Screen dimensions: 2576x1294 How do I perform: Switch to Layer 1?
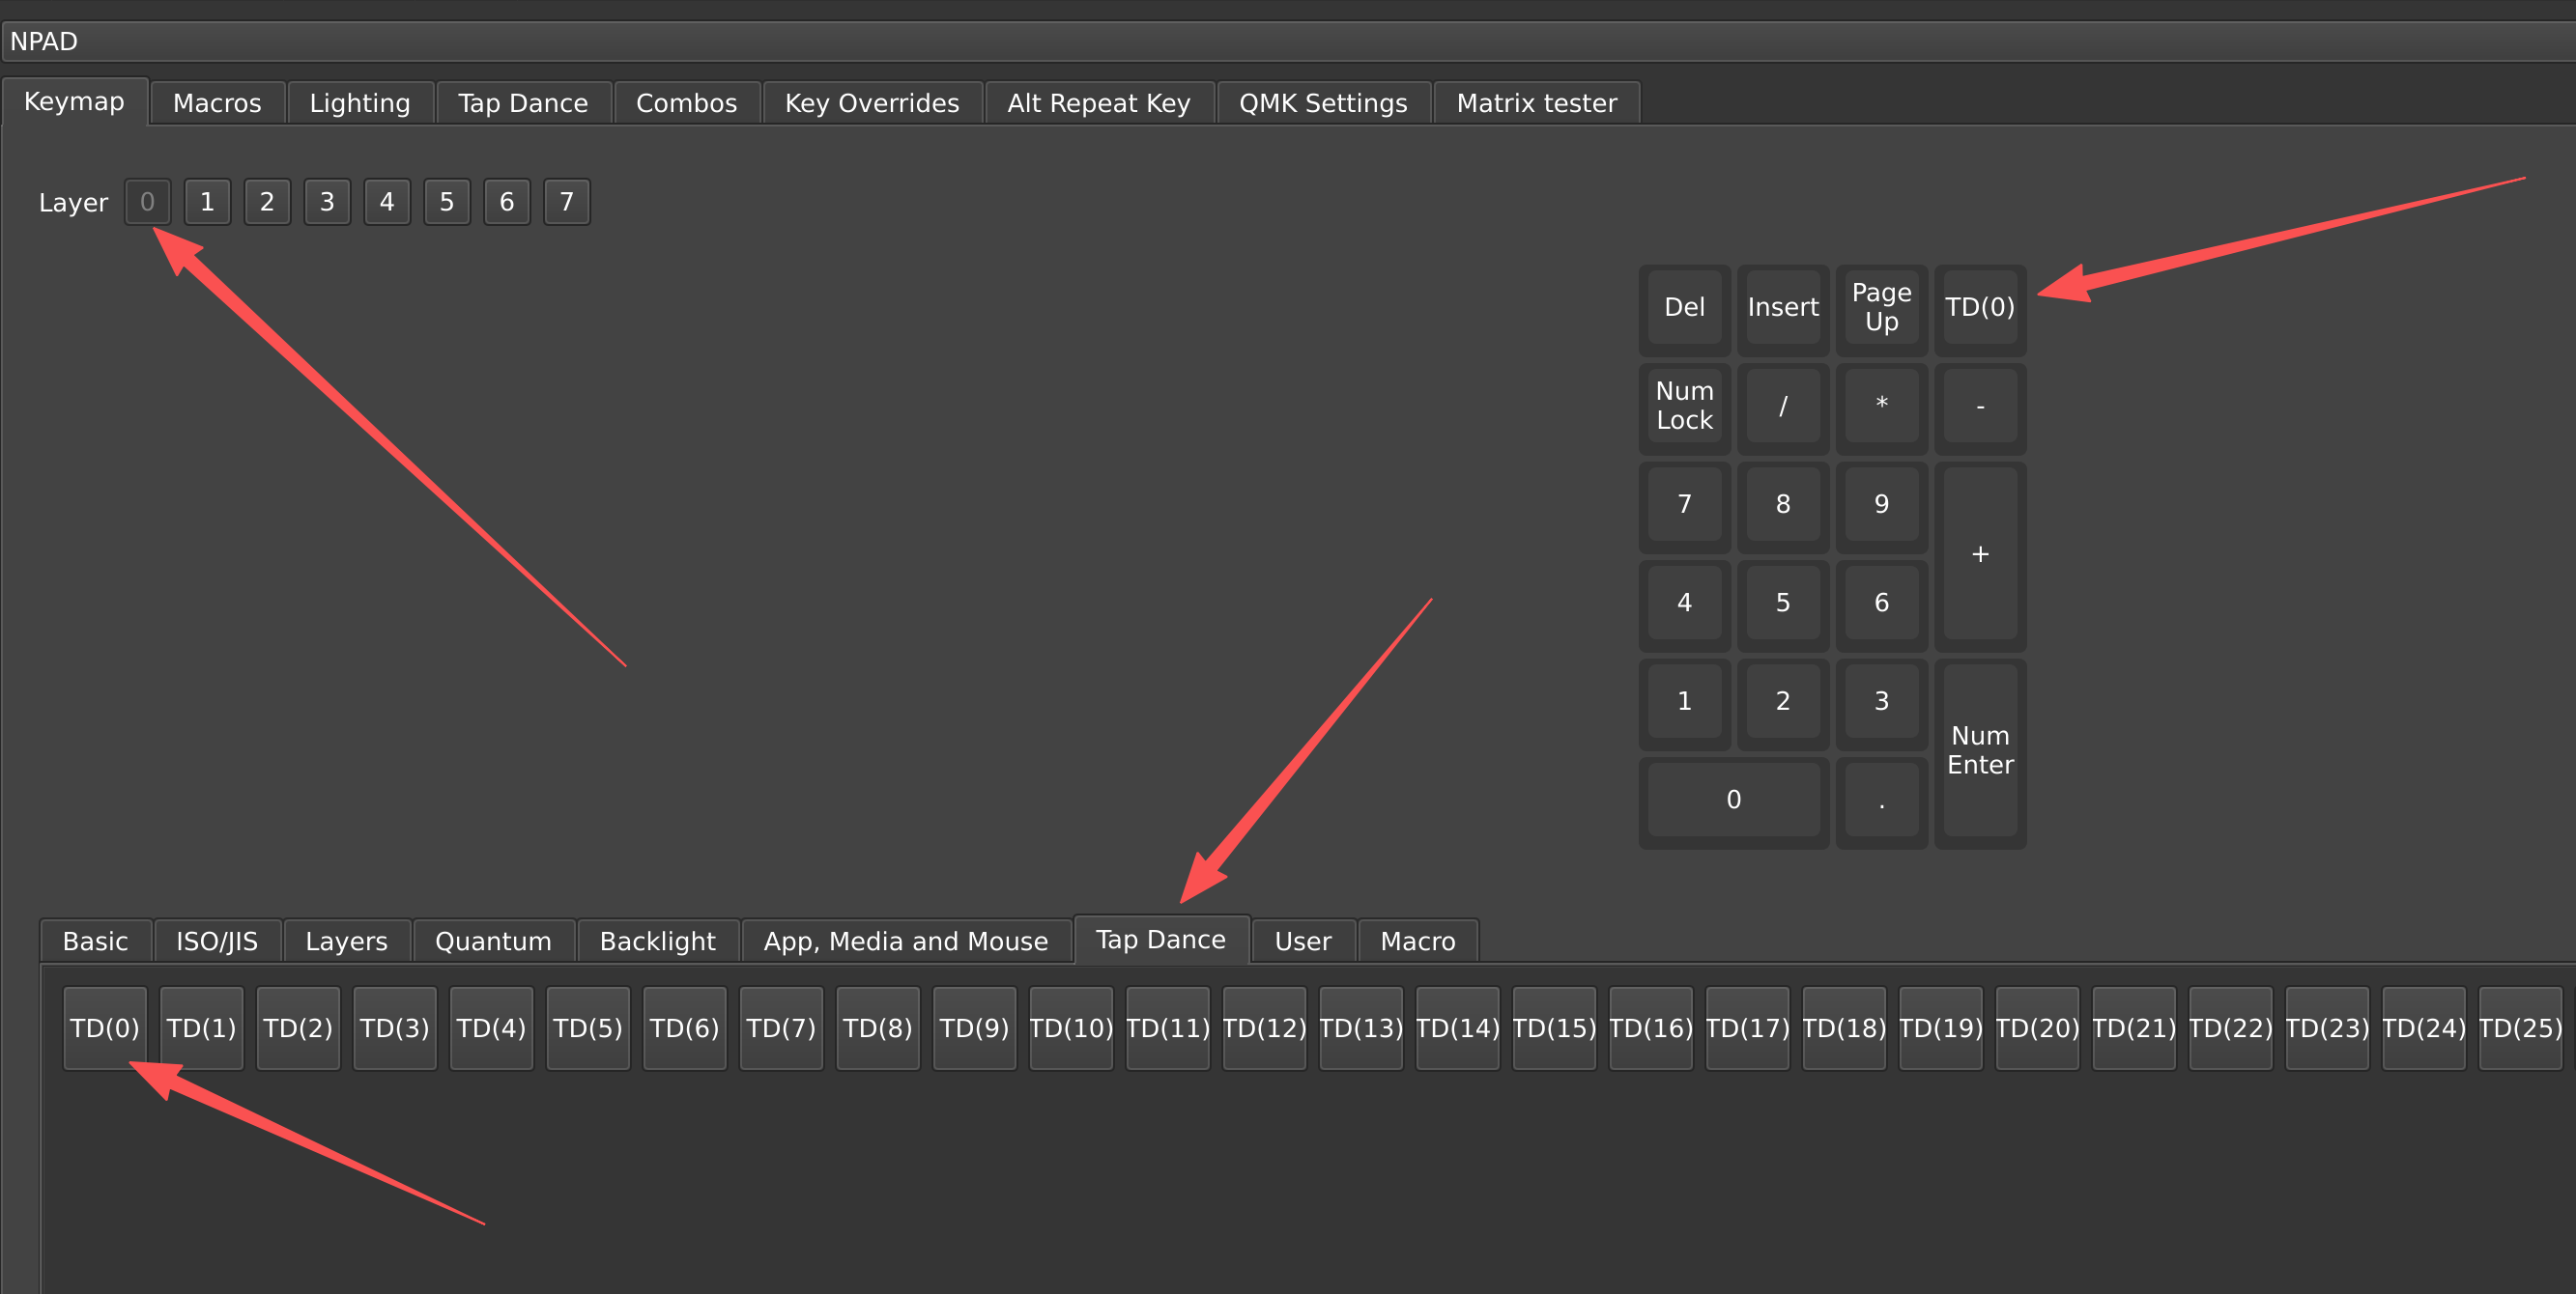tap(207, 202)
